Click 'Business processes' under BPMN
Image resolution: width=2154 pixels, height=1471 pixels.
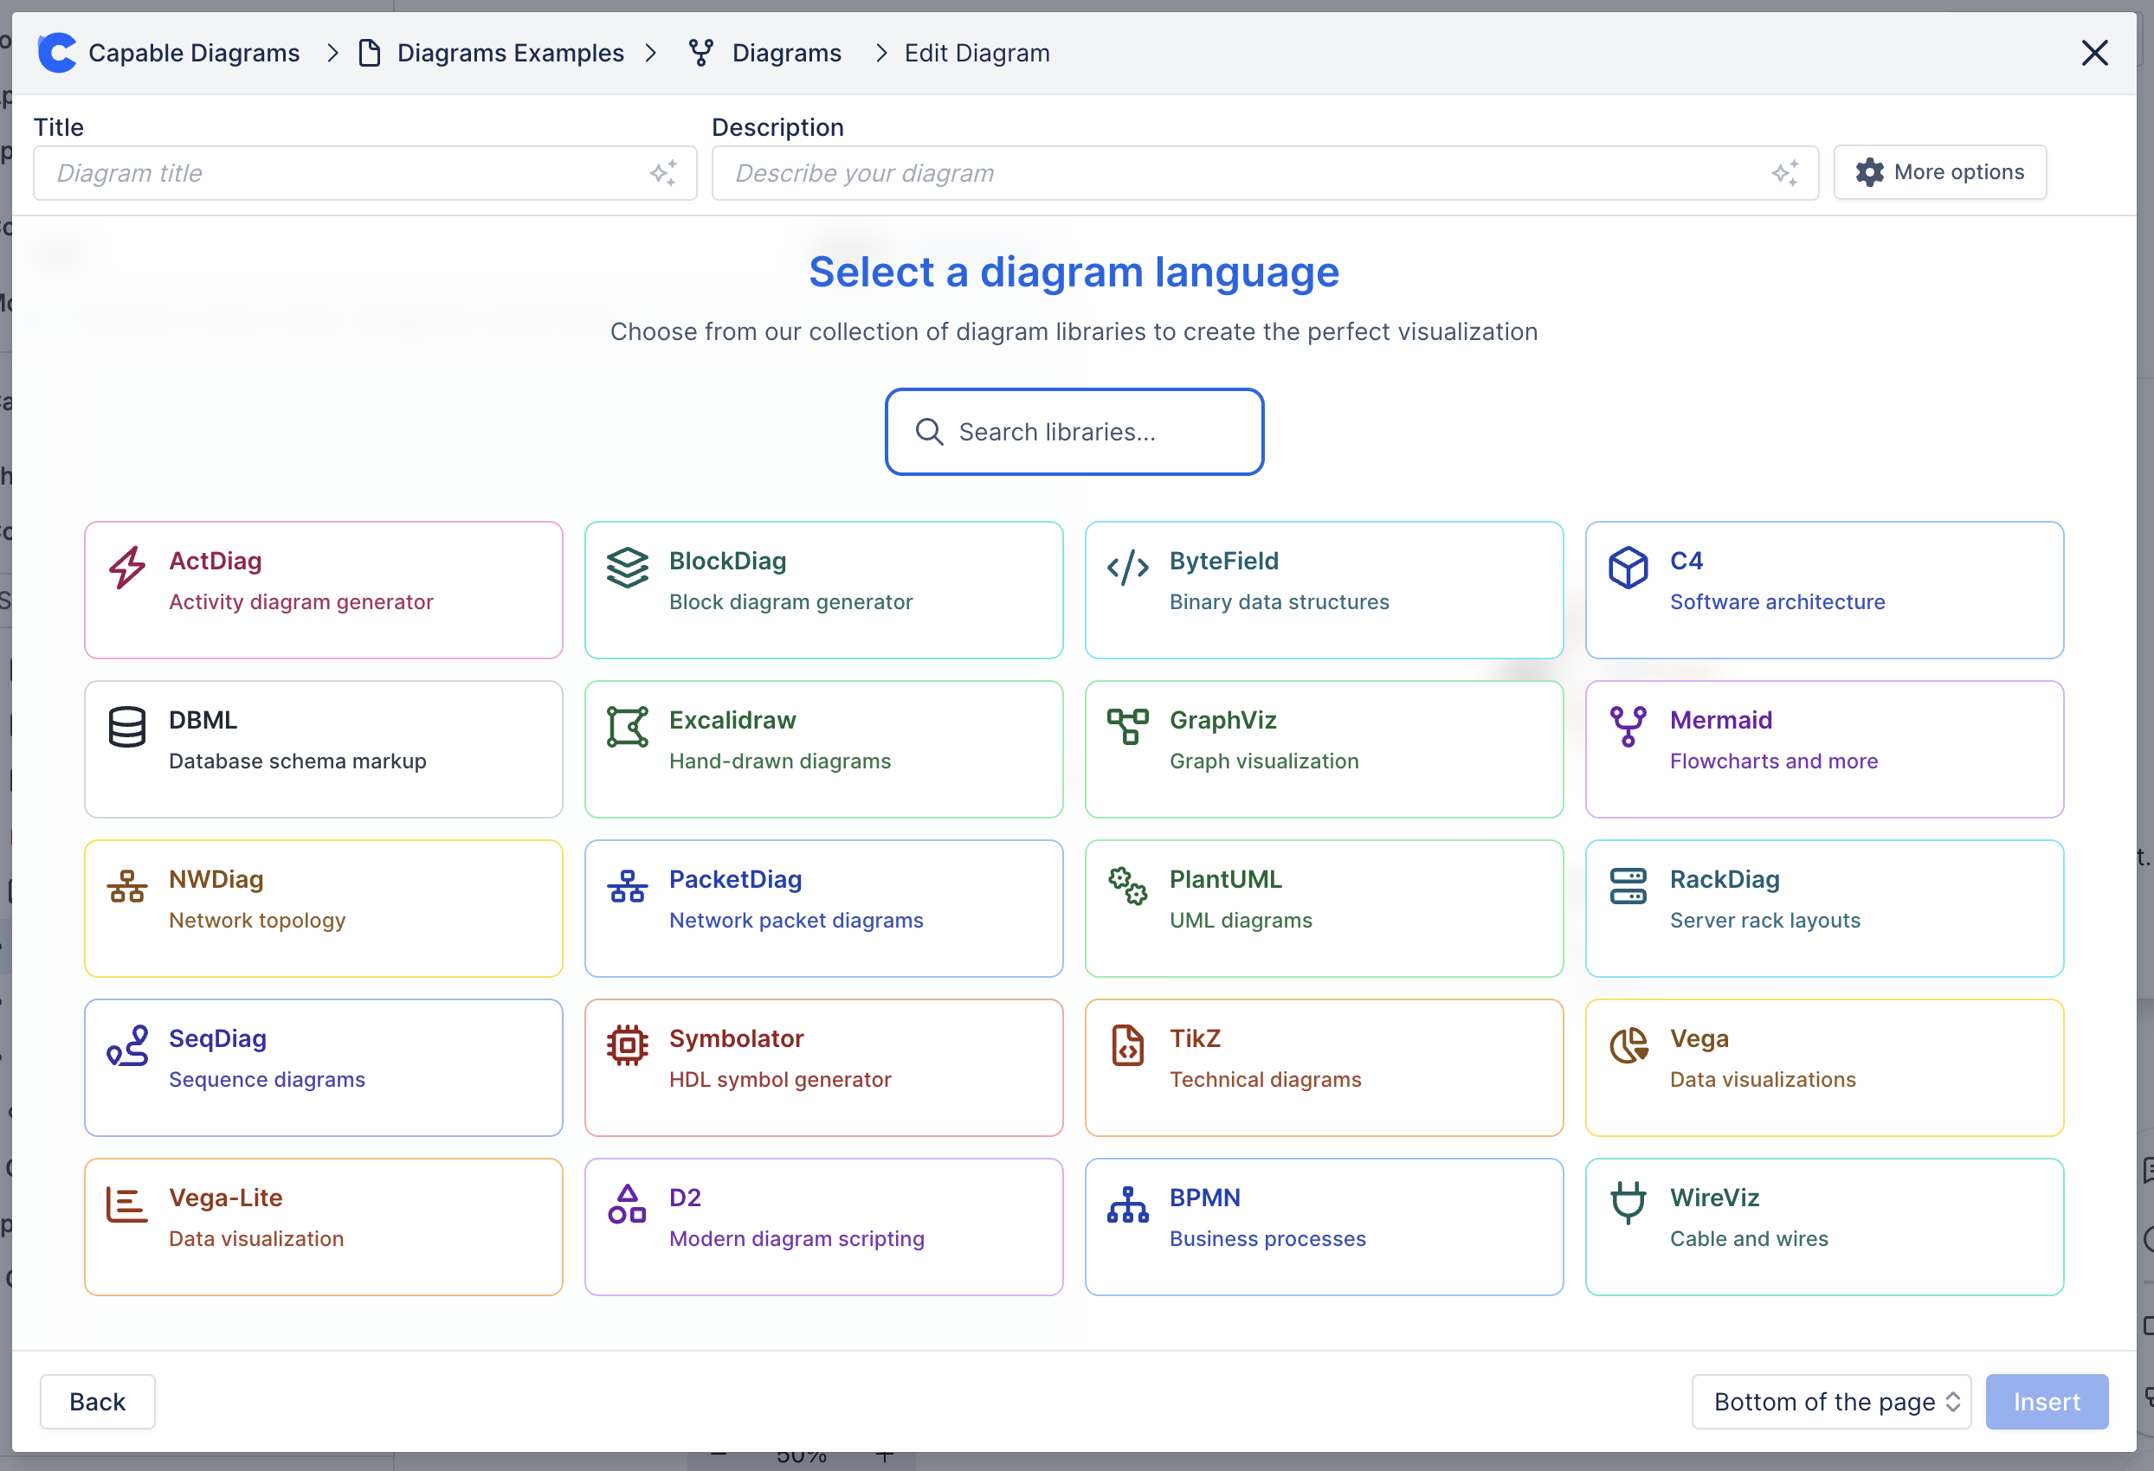pyautogui.click(x=1267, y=1238)
